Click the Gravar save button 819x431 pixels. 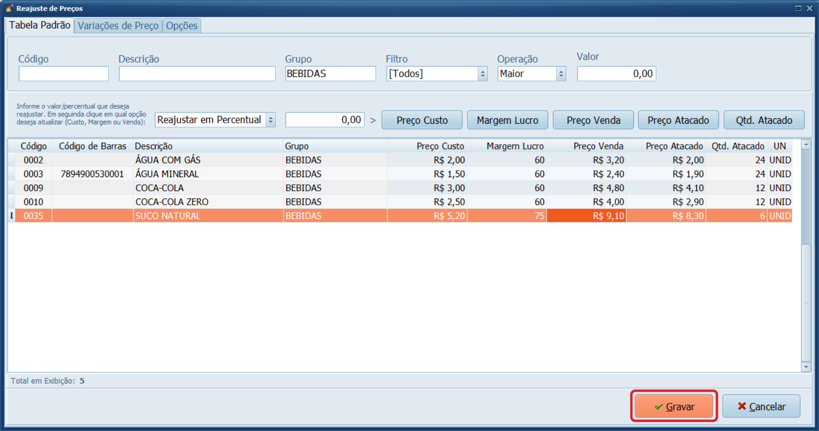[x=674, y=406]
